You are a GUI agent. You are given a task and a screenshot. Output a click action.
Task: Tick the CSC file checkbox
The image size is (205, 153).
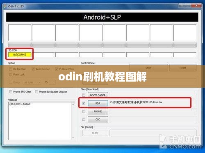[x=84, y=119]
